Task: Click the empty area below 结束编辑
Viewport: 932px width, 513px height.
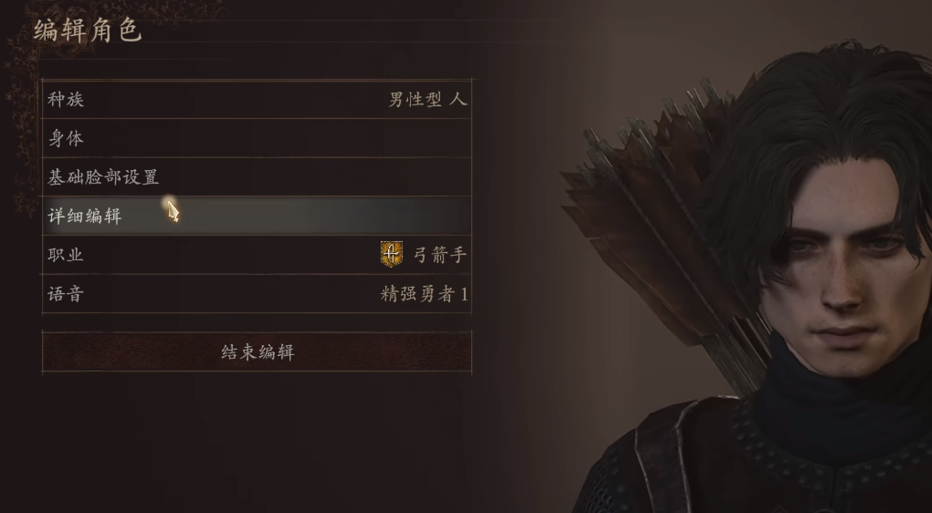Action: tap(257, 441)
